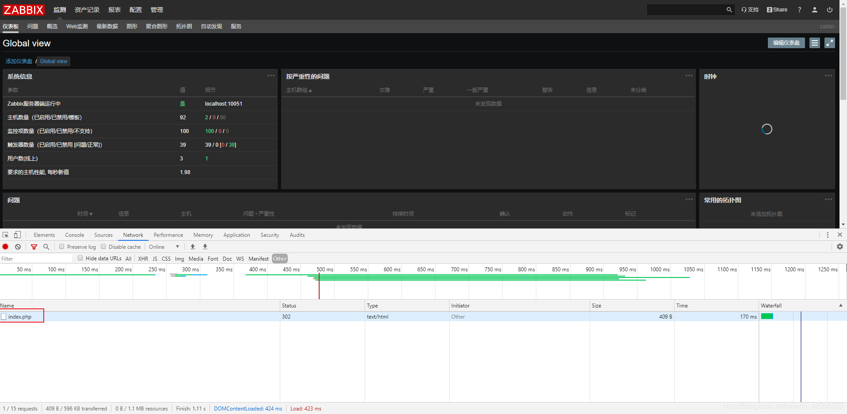Click the ZABBIX logo
847x414 pixels.
click(23, 10)
